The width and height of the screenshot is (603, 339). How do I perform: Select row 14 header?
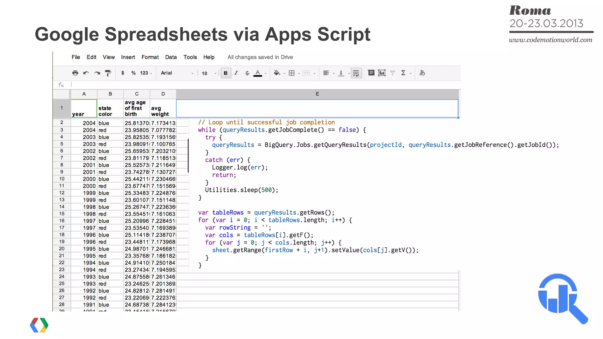62,207
